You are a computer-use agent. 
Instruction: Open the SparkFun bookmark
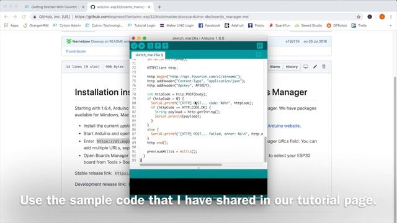pos(280,25)
